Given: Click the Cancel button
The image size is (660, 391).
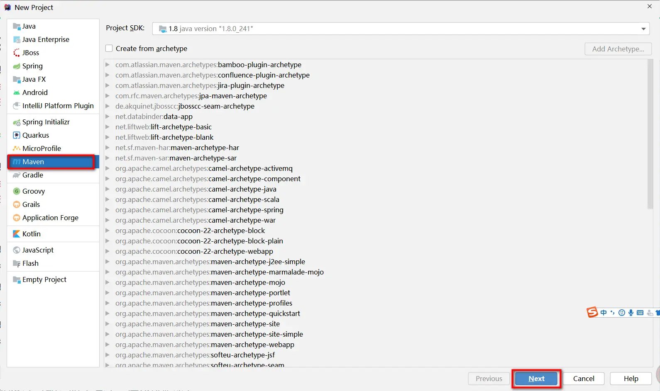Looking at the screenshot, I should pyautogui.click(x=584, y=379).
